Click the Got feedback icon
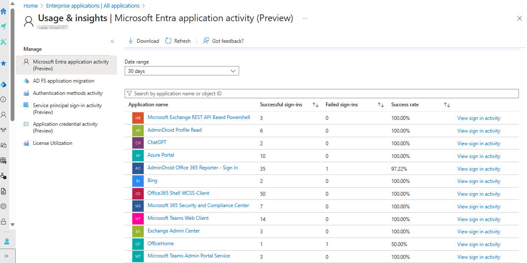Screen dimensions: 527x263 point(206,41)
